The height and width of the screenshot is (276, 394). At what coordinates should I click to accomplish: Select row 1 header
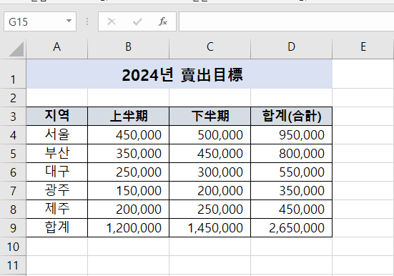pos(13,74)
